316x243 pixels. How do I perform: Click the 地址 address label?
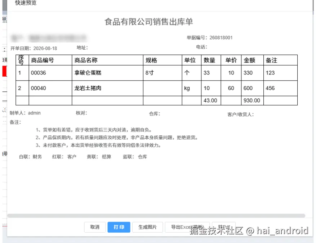click(82, 48)
